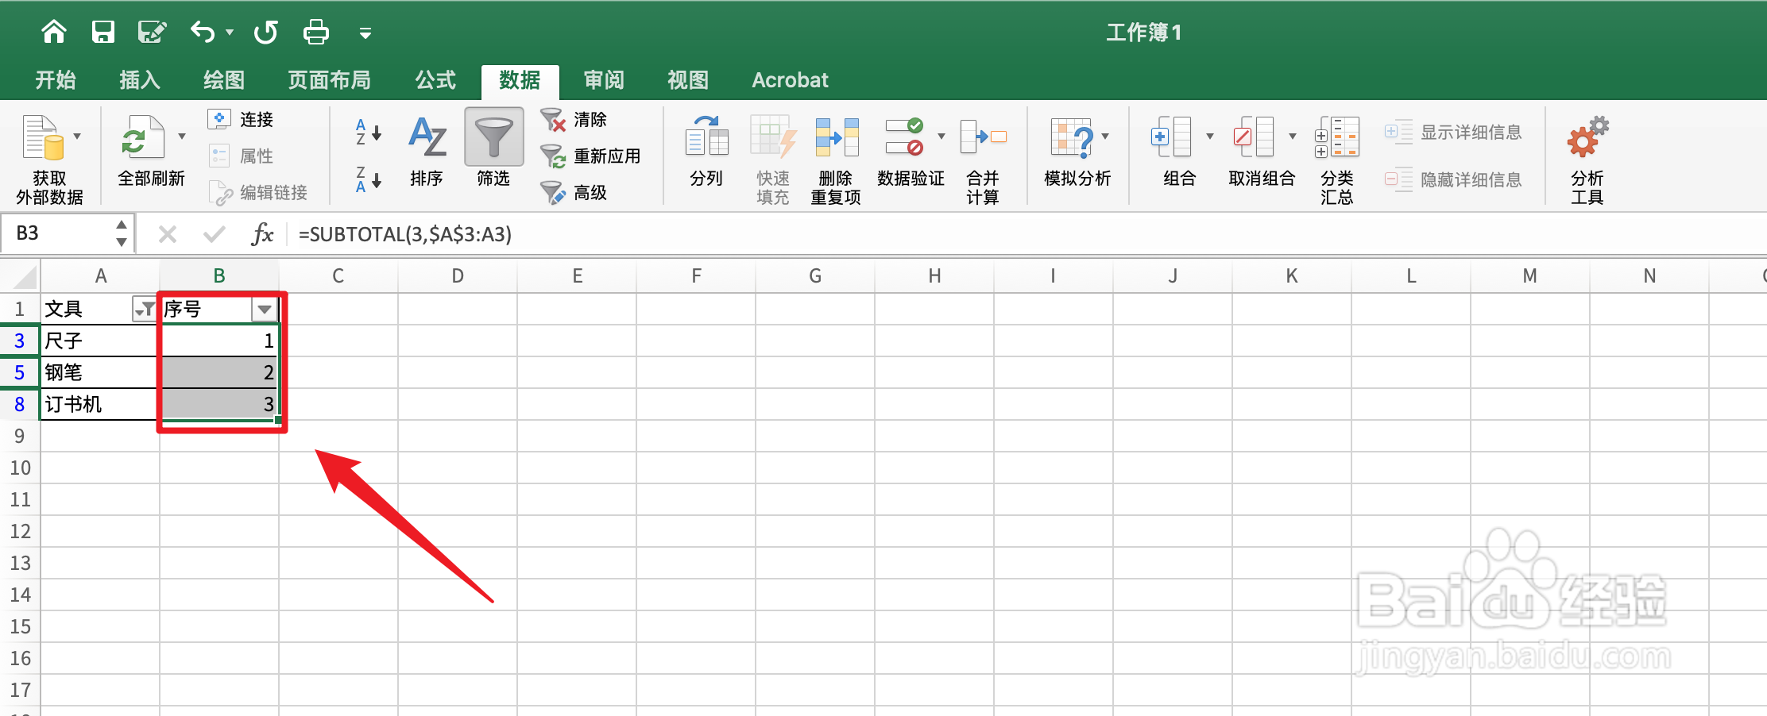Click 模拟分析 what-if analysis icon
Screen dimensions: 1767x716
(x=1072, y=137)
